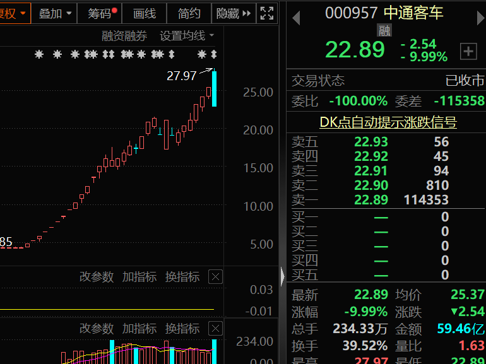Expand the 隐藏 toolbar arrows
Screen dimensions: 486x364
[x=234, y=13]
